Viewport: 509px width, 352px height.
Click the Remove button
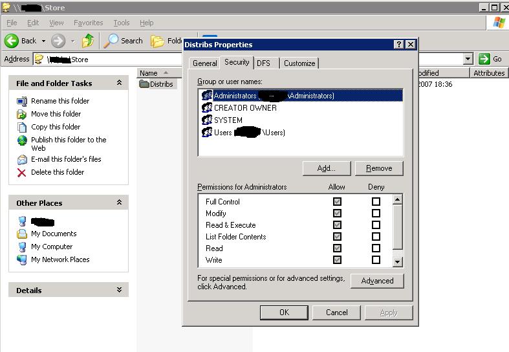379,168
